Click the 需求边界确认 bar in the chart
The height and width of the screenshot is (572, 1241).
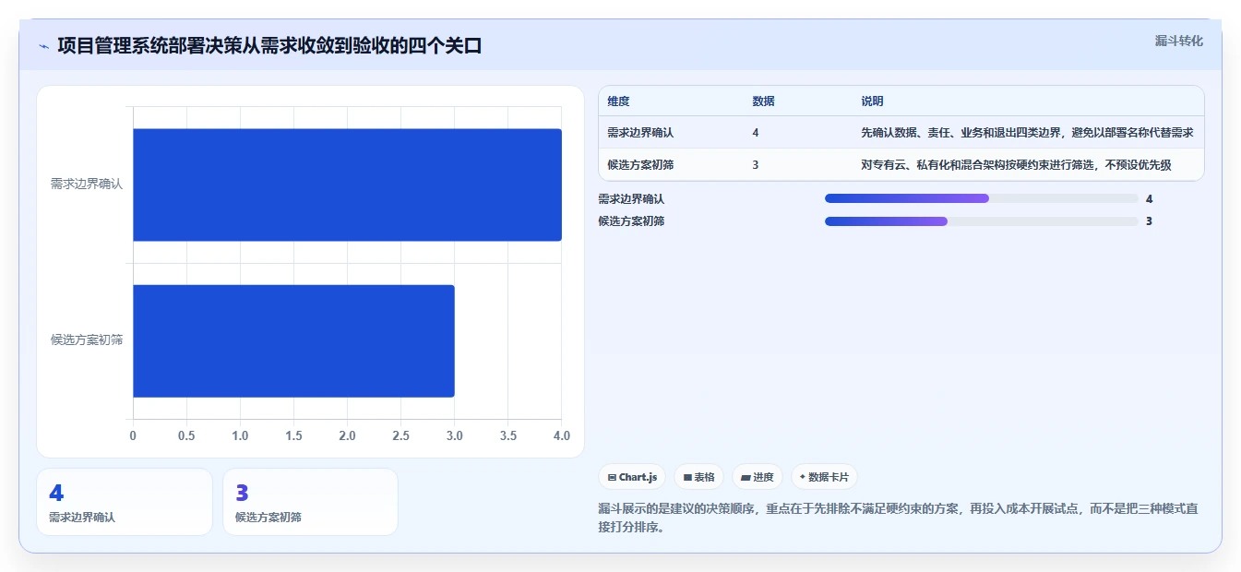347,185
